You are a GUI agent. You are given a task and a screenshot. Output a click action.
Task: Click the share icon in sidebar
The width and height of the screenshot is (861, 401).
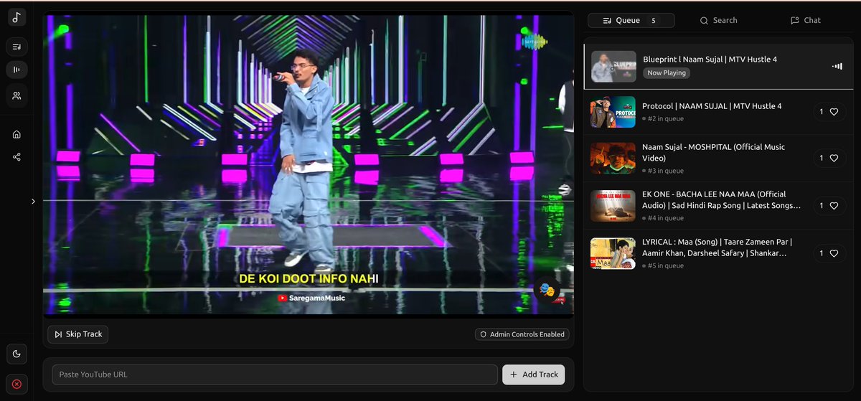17,157
